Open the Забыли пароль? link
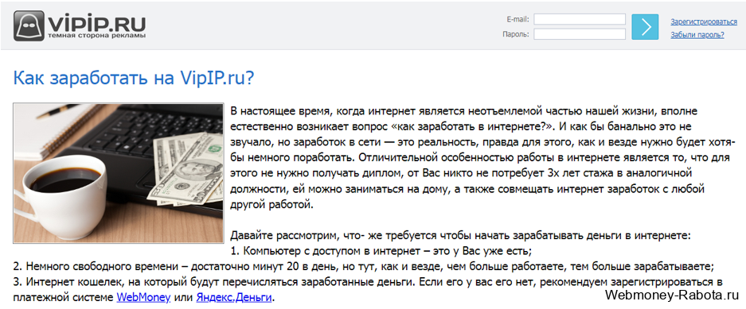 [x=697, y=35]
